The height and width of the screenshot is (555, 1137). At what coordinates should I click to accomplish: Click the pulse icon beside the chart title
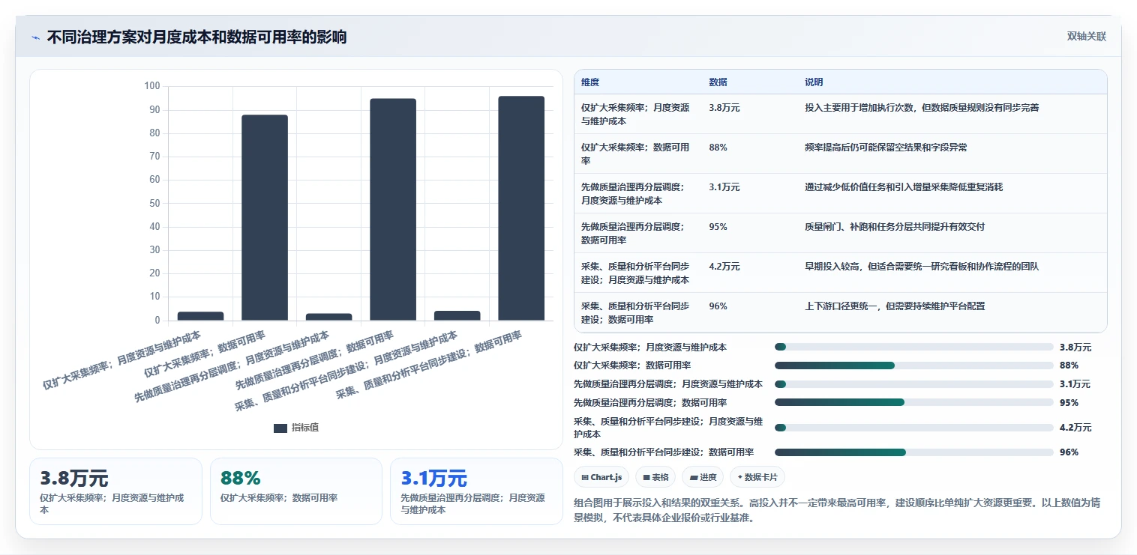click(x=35, y=37)
